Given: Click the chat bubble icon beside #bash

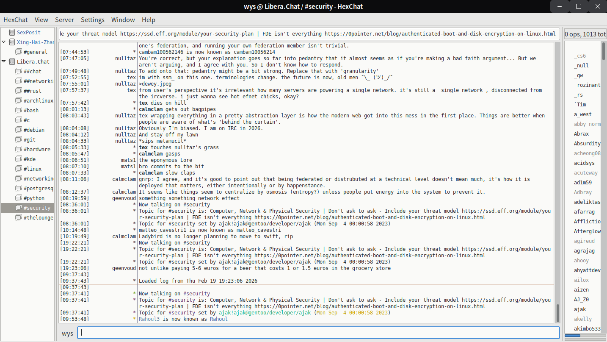Looking at the screenshot, I should tap(18, 110).
